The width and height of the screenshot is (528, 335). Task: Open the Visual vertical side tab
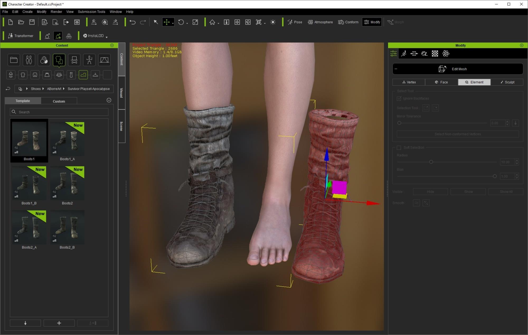(x=122, y=93)
